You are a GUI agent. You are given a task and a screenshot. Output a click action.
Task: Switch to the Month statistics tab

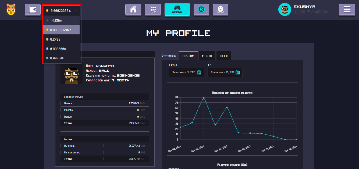click(x=207, y=56)
